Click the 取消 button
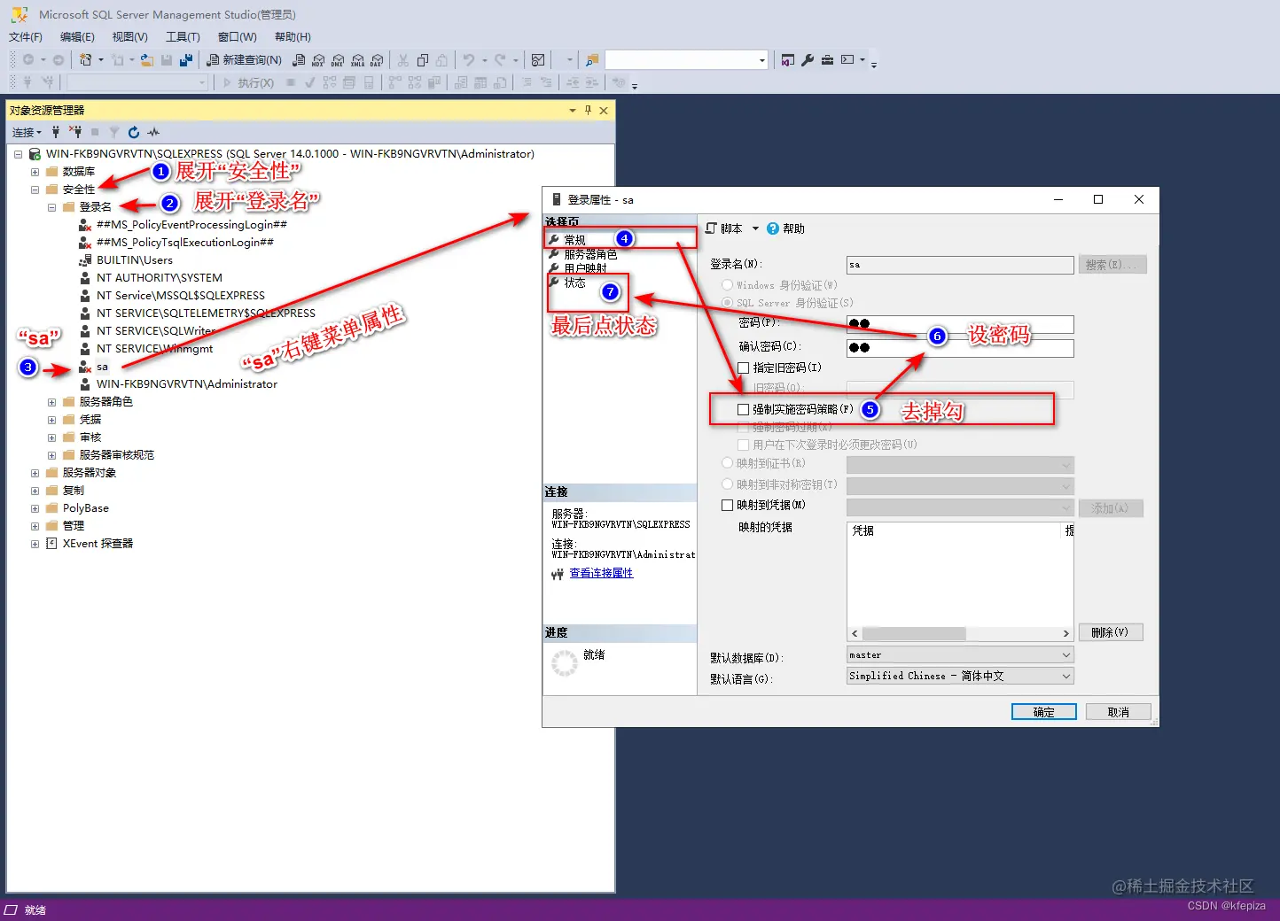1280x921 pixels. coord(1119,712)
